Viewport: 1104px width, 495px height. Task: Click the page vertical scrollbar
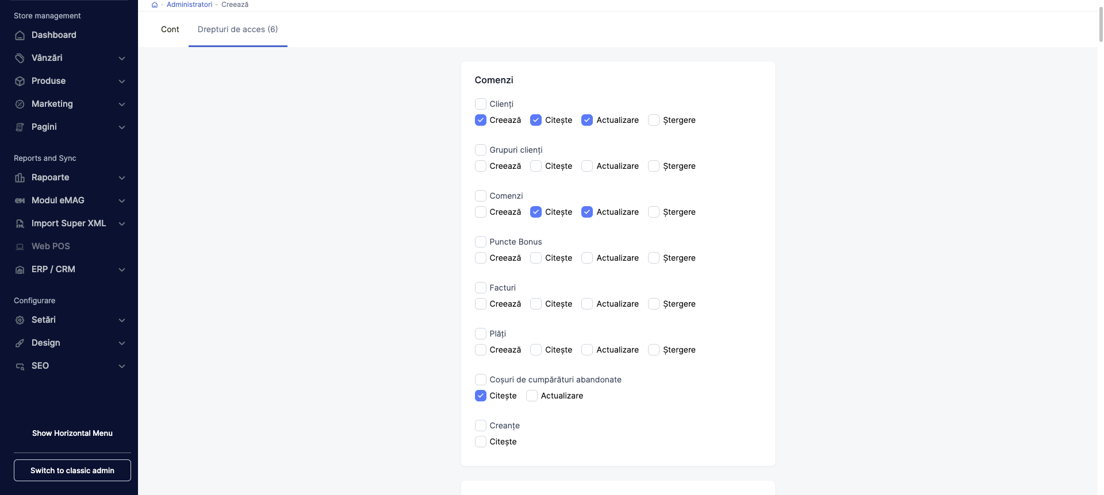1100,23
